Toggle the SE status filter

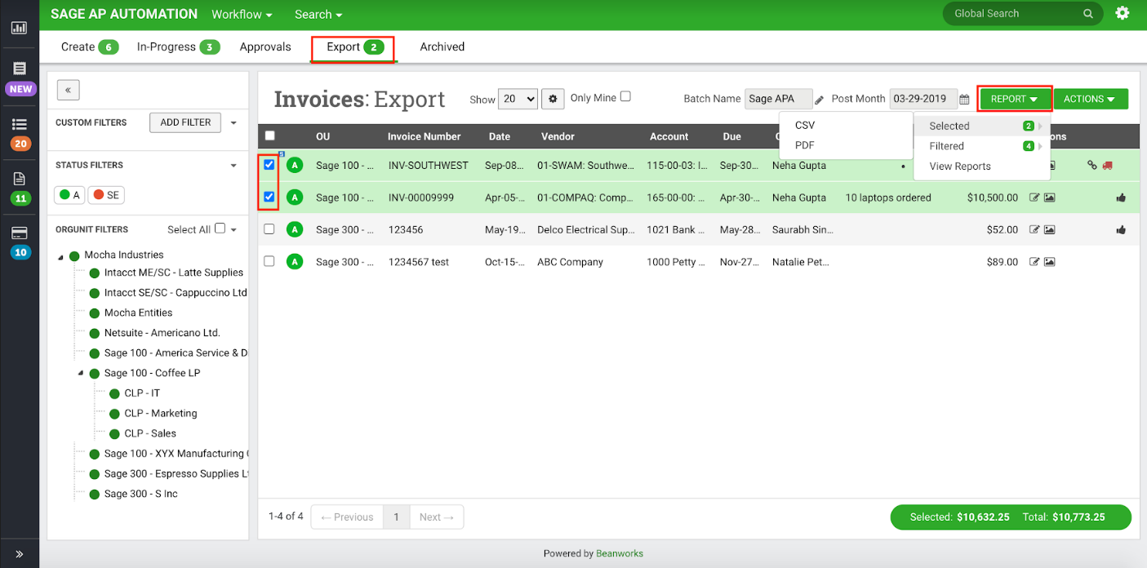(x=106, y=195)
